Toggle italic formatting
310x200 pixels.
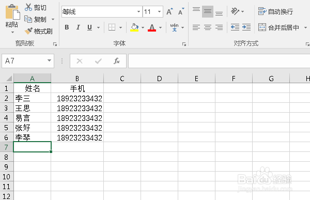click(x=78, y=27)
